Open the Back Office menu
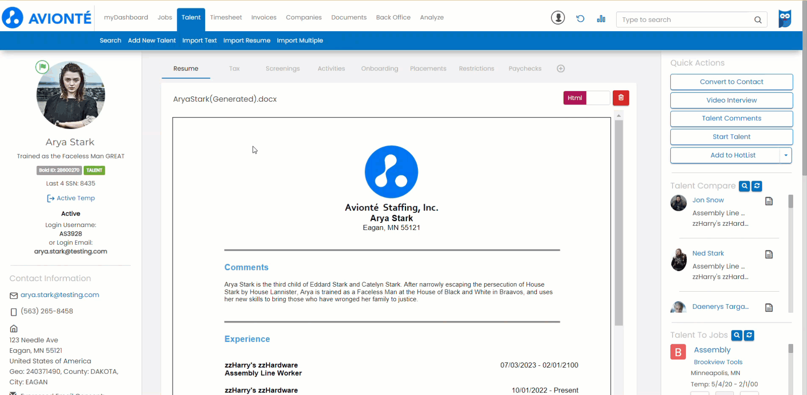 [393, 17]
